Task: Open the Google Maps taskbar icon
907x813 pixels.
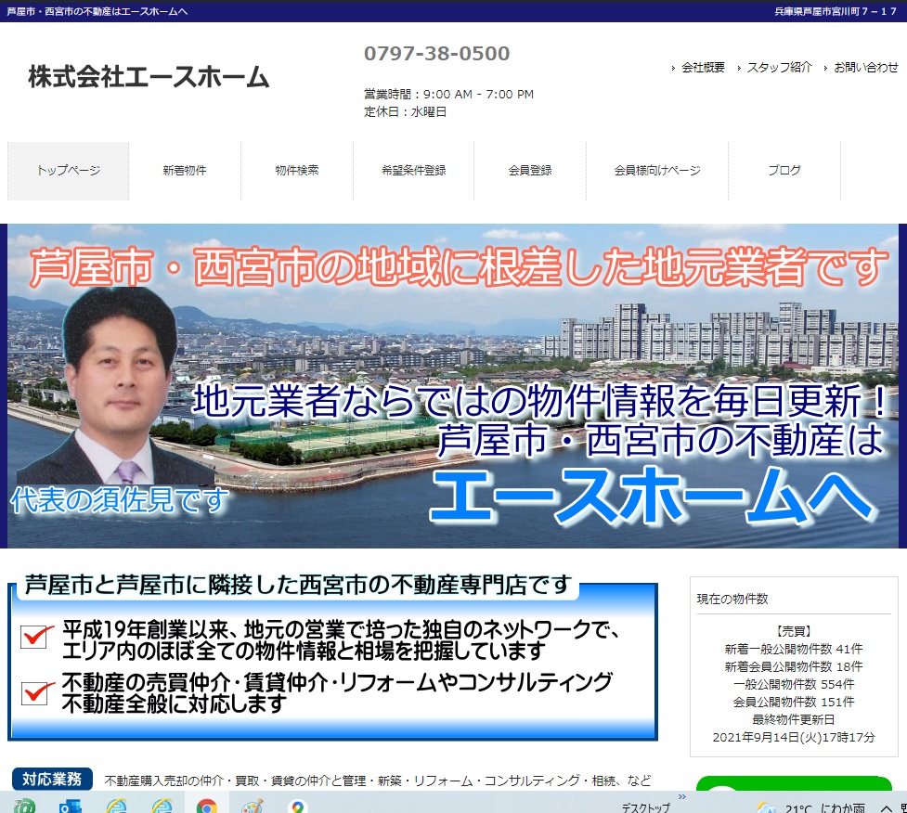Action: (297, 807)
